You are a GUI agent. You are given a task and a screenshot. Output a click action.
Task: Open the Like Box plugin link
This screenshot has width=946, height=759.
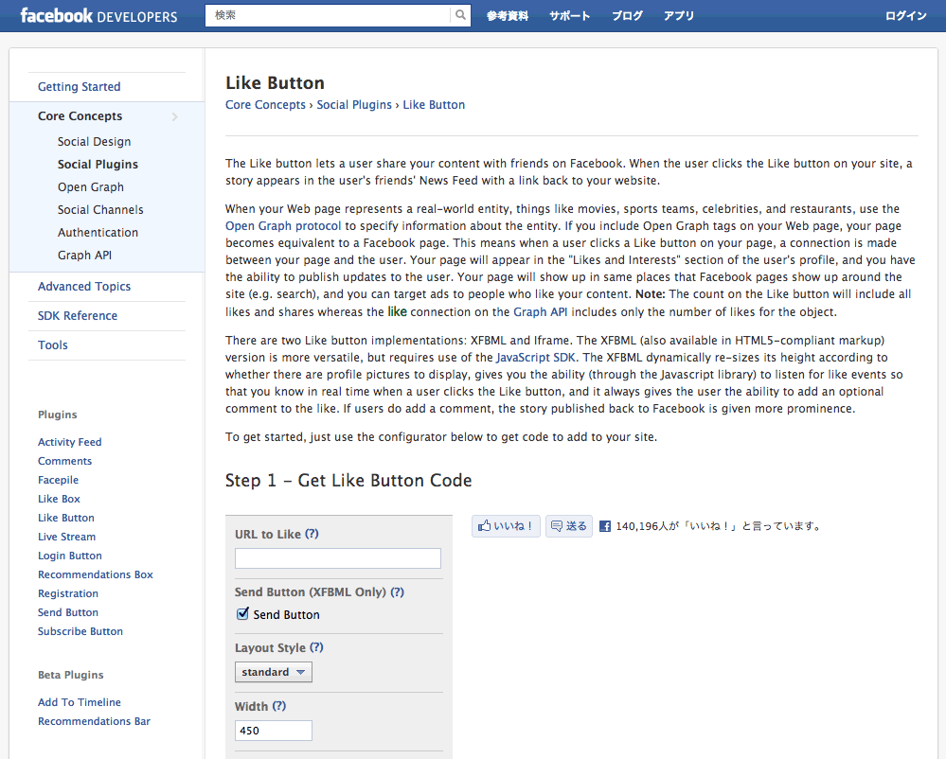(59, 499)
